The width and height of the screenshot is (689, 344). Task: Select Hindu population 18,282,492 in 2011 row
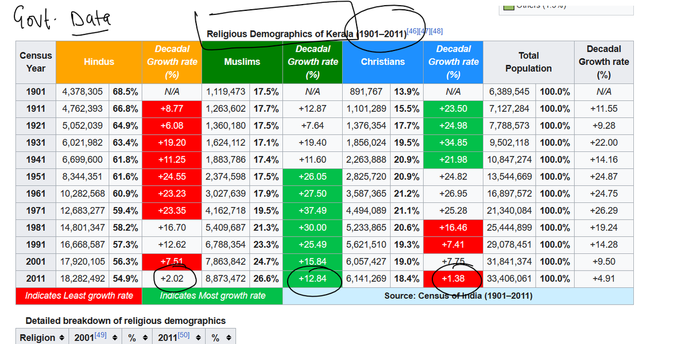coord(82,279)
